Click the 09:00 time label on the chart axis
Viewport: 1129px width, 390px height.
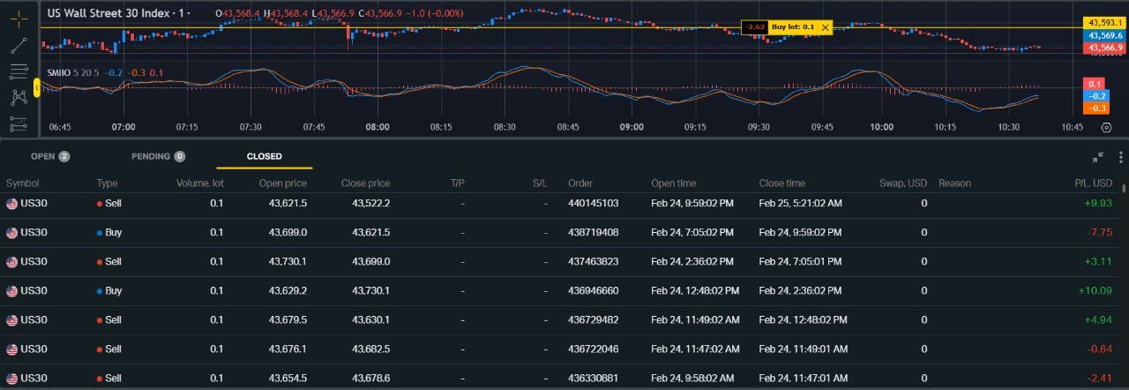tap(632, 127)
